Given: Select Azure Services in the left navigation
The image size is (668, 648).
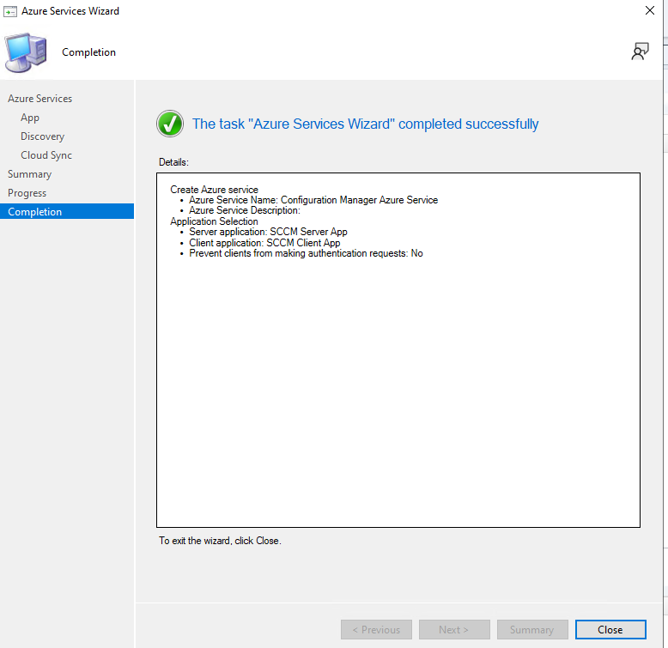Looking at the screenshot, I should pyautogui.click(x=40, y=99).
